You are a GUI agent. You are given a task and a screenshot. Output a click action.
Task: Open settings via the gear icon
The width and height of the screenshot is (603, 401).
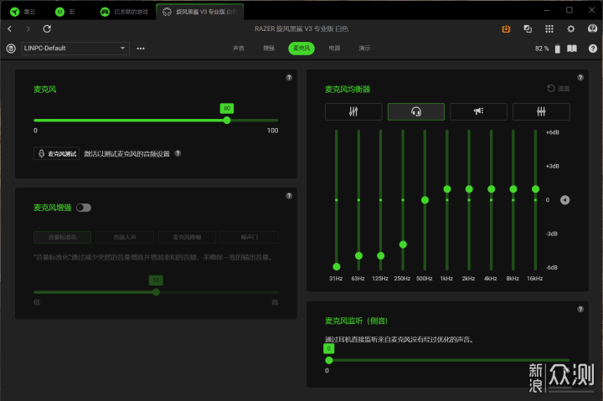tap(570, 28)
